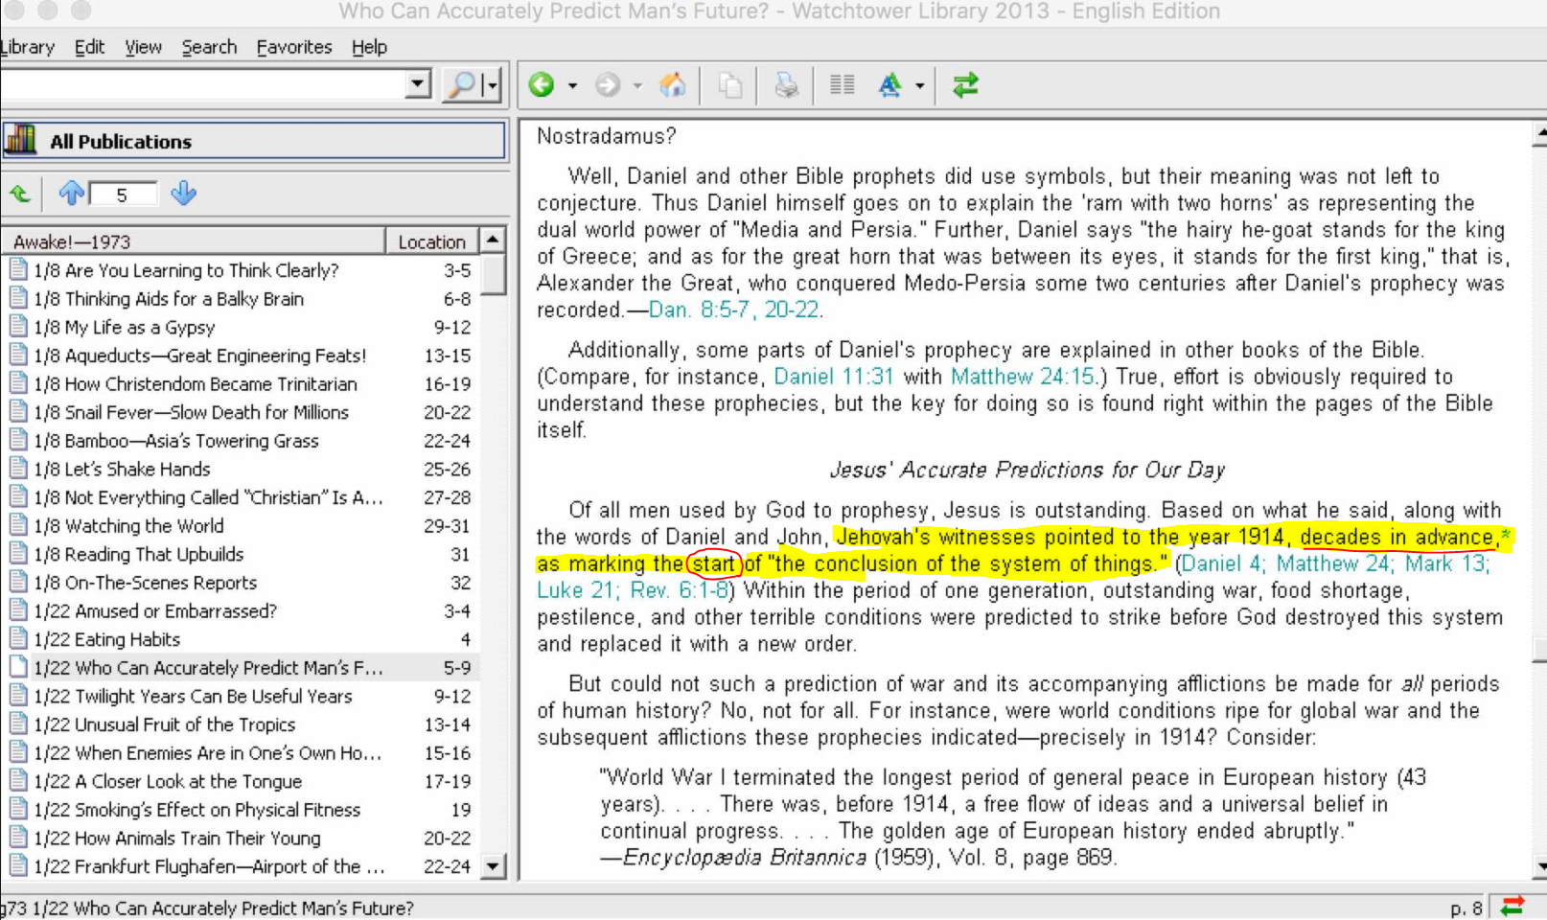Click the Print icon

pyautogui.click(x=786, y=85)
